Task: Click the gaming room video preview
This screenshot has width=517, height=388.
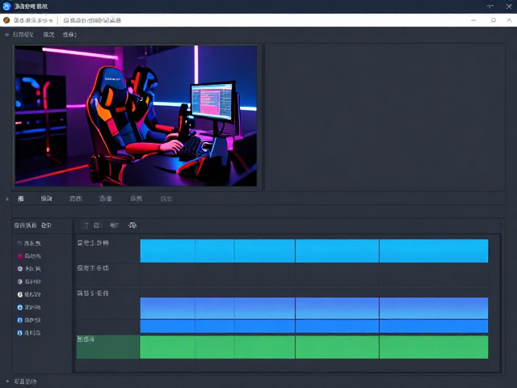Action: [x=136, y=116]
